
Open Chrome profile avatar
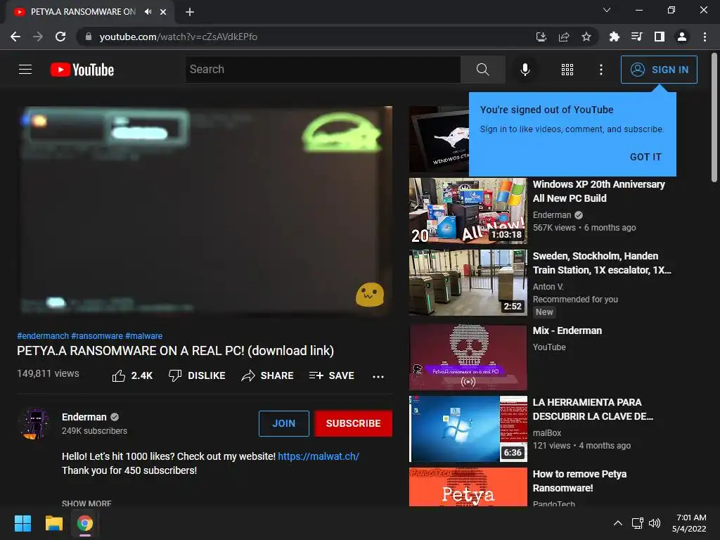tap(682, 37)
